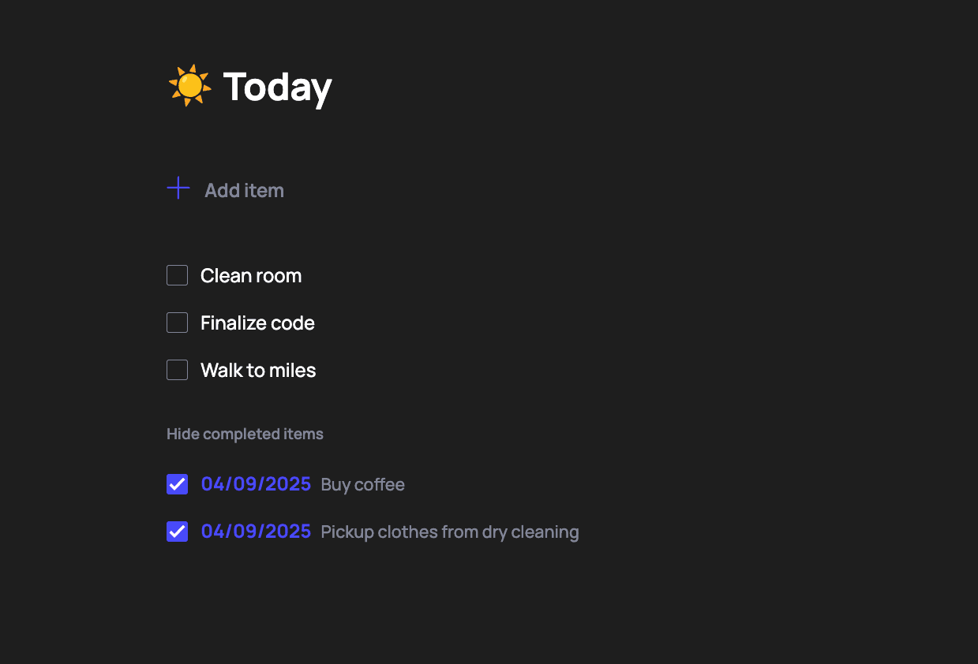Check the Clean room checkbox
This screenshot has width=978, height=664.
click(x=177, y=275)
